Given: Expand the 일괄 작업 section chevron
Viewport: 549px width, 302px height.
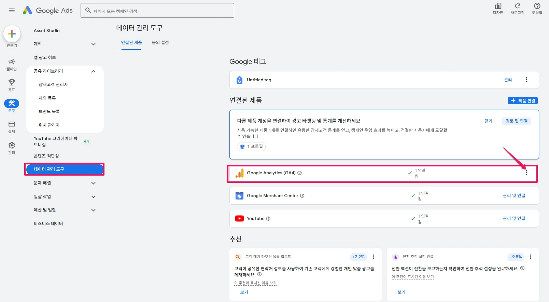Looking at the screenshot, I should tap(94, 197).
